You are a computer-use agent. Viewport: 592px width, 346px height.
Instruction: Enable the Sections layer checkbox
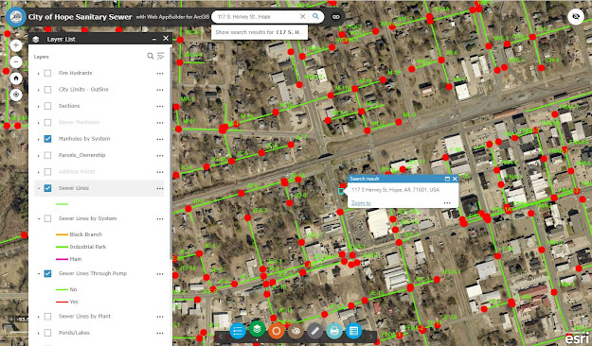[x=47, y=106]
